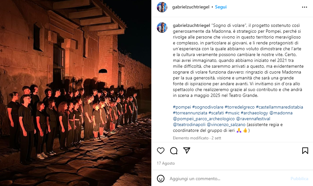313x186 pixels.
Task: Click the Pubblica button
Action: click(299, 179)
